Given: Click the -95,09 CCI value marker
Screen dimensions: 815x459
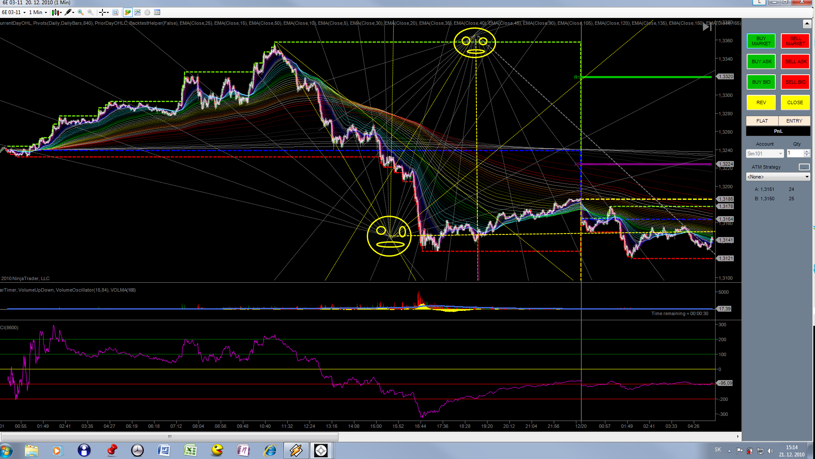Looking at the screenshot, I should tap(725, 383).
